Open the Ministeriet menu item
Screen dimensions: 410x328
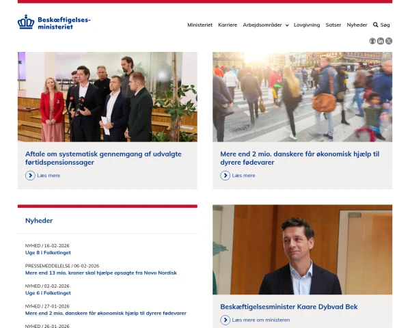point(200,25)
